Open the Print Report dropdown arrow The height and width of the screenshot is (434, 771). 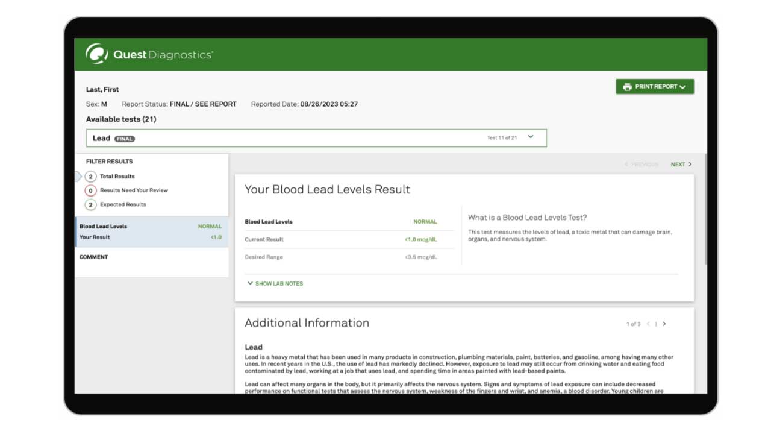pos(683,87)
